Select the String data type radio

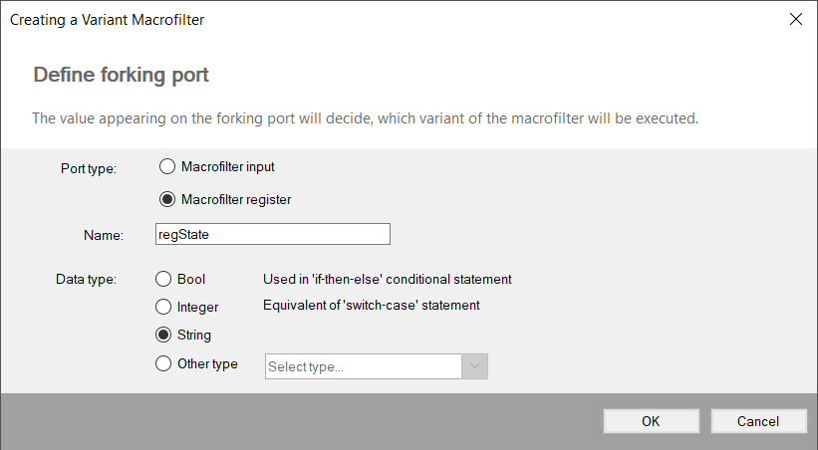(163, 336)
